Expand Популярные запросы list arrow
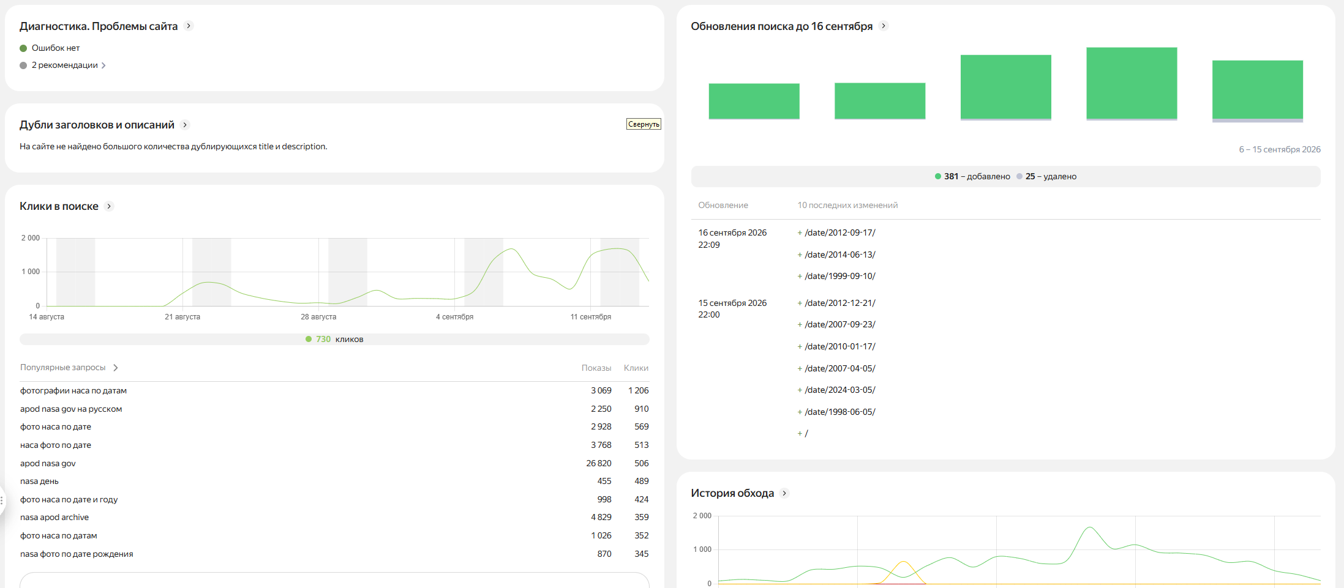Viewport: 1344px width, 588px height. pyautogui.click(x=115, y=368)
